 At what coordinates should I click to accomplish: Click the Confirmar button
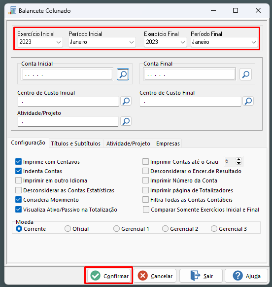109,276
